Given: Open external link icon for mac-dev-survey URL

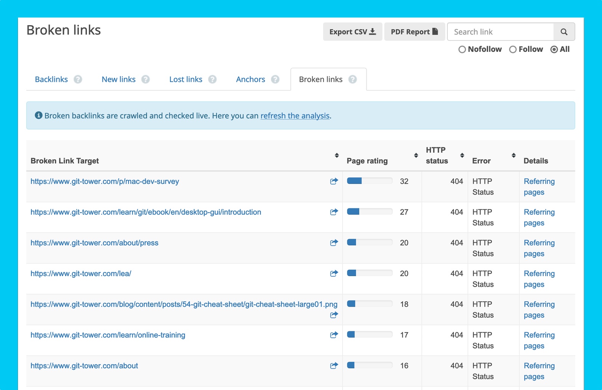Looking at the screenshot, I should 334,181.
